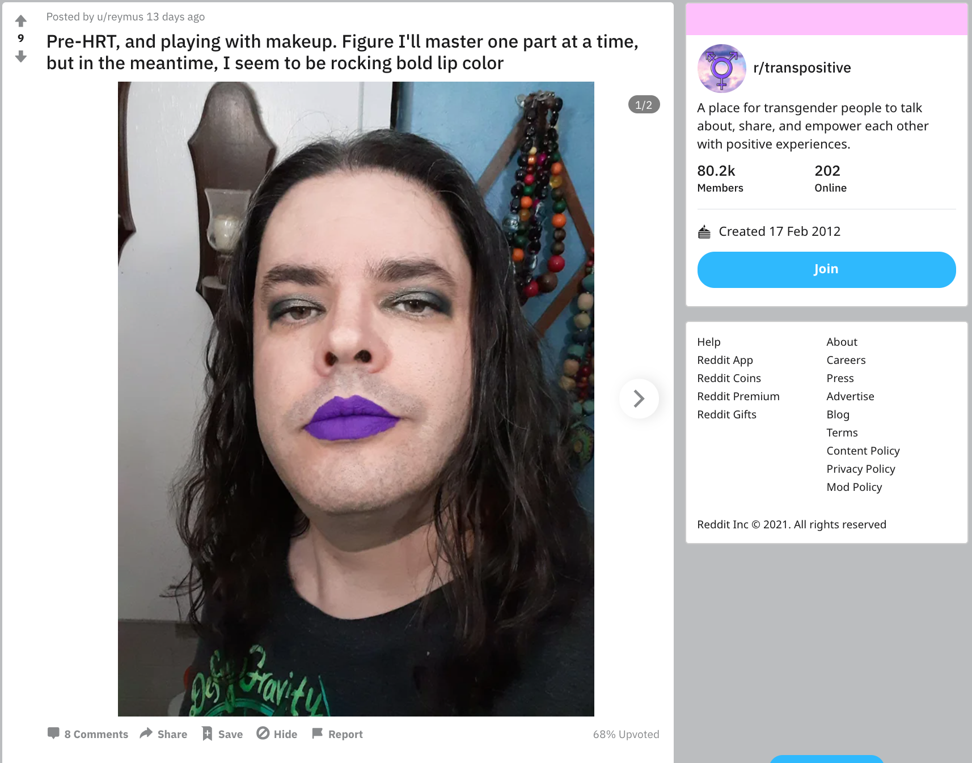972x763 pixels.
Task: Join the r/transpositive community
Action: click(x=826, y=269)
